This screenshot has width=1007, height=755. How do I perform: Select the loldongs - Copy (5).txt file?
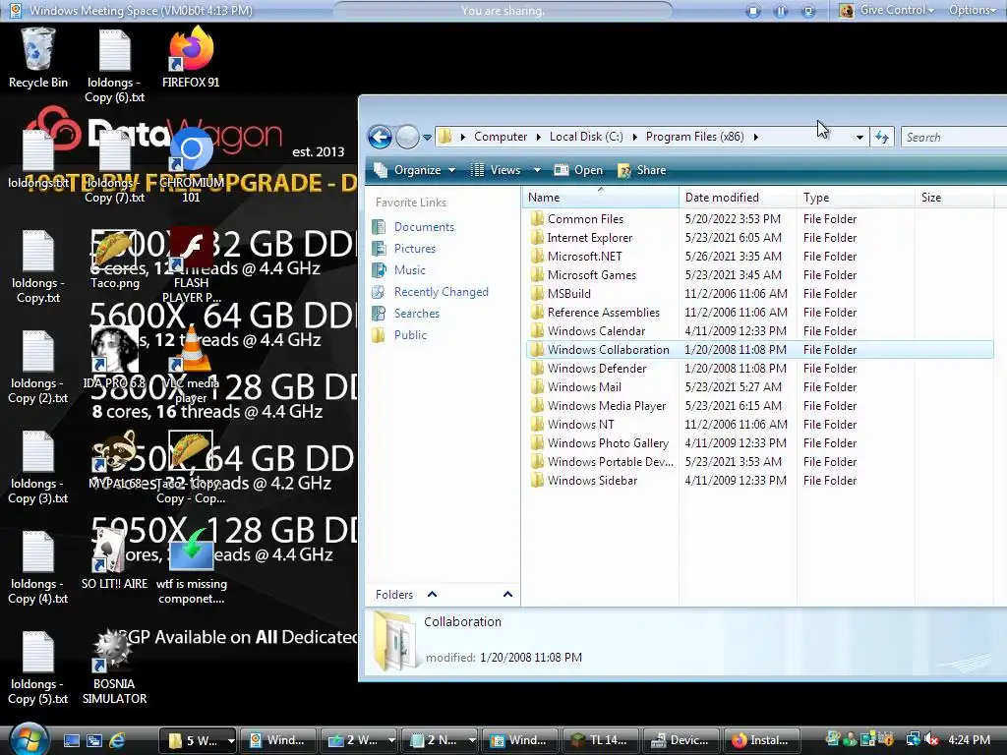pos(38,668)
